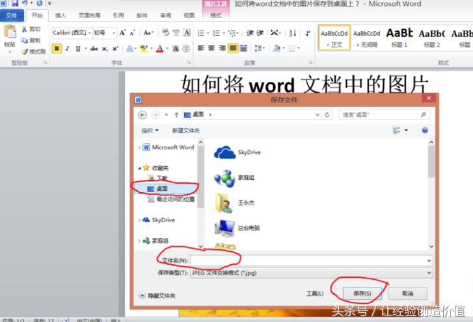The height and width of the screenshot is (322, 473).
Task: Apply yellow text highlight color
Action: pos(144,49)
